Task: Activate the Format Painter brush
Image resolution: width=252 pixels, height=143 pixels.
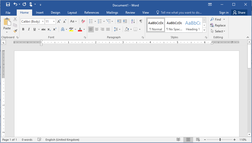Action: click(x=15, y=31)
